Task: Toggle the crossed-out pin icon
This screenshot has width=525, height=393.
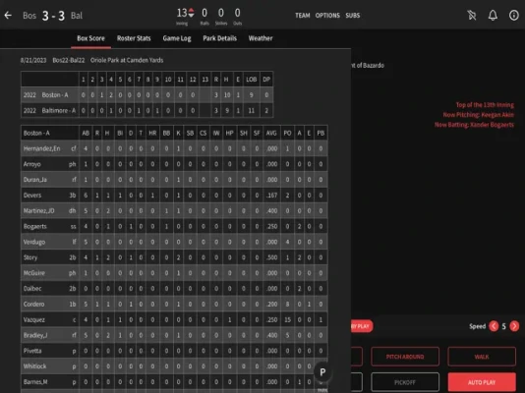Action: click(x=472, y=15)
